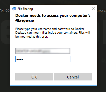Click the empty right end of username field
This screenshot has width=106, height=92.
click(60, 51)
